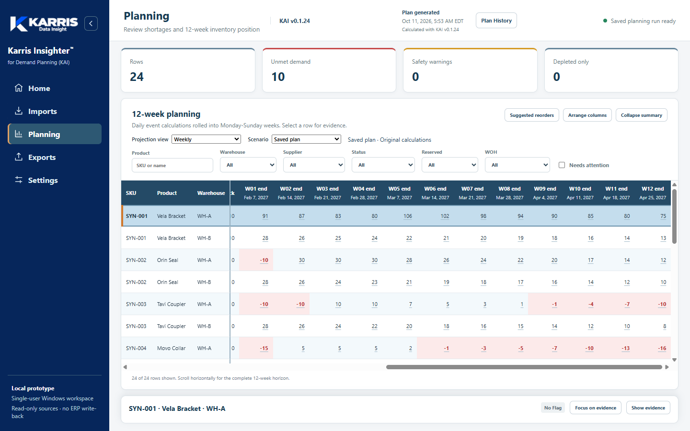Viewport: 690px width, 431px height.
Task: Click the Safety warnings summary card
Action: click(470, 70)
